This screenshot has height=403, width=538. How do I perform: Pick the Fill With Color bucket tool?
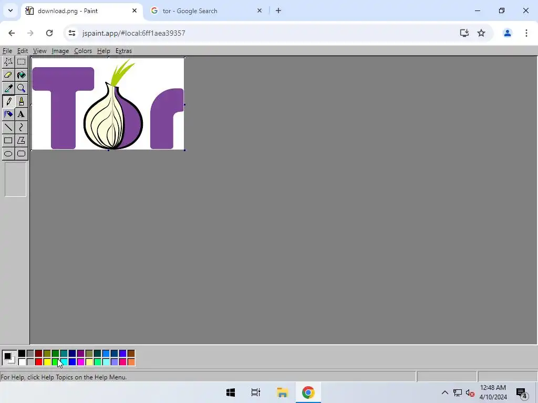click(21, 75)
